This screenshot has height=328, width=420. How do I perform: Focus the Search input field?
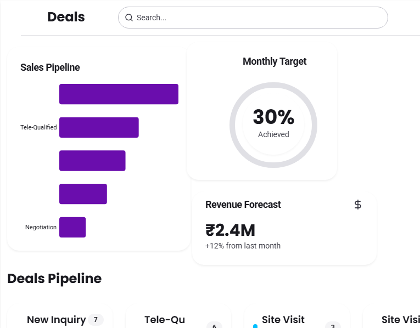pyautogui.click(x=258, y=18)
